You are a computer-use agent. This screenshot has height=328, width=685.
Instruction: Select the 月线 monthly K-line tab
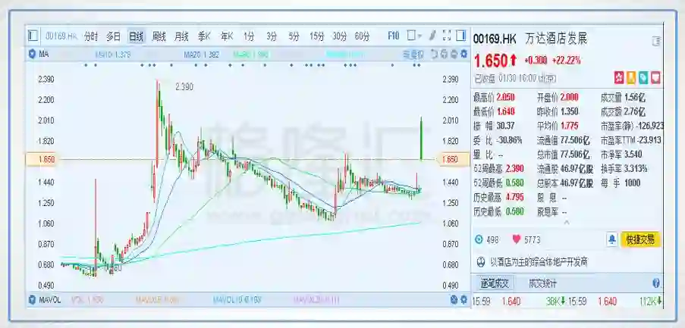[x=181, y=36]
